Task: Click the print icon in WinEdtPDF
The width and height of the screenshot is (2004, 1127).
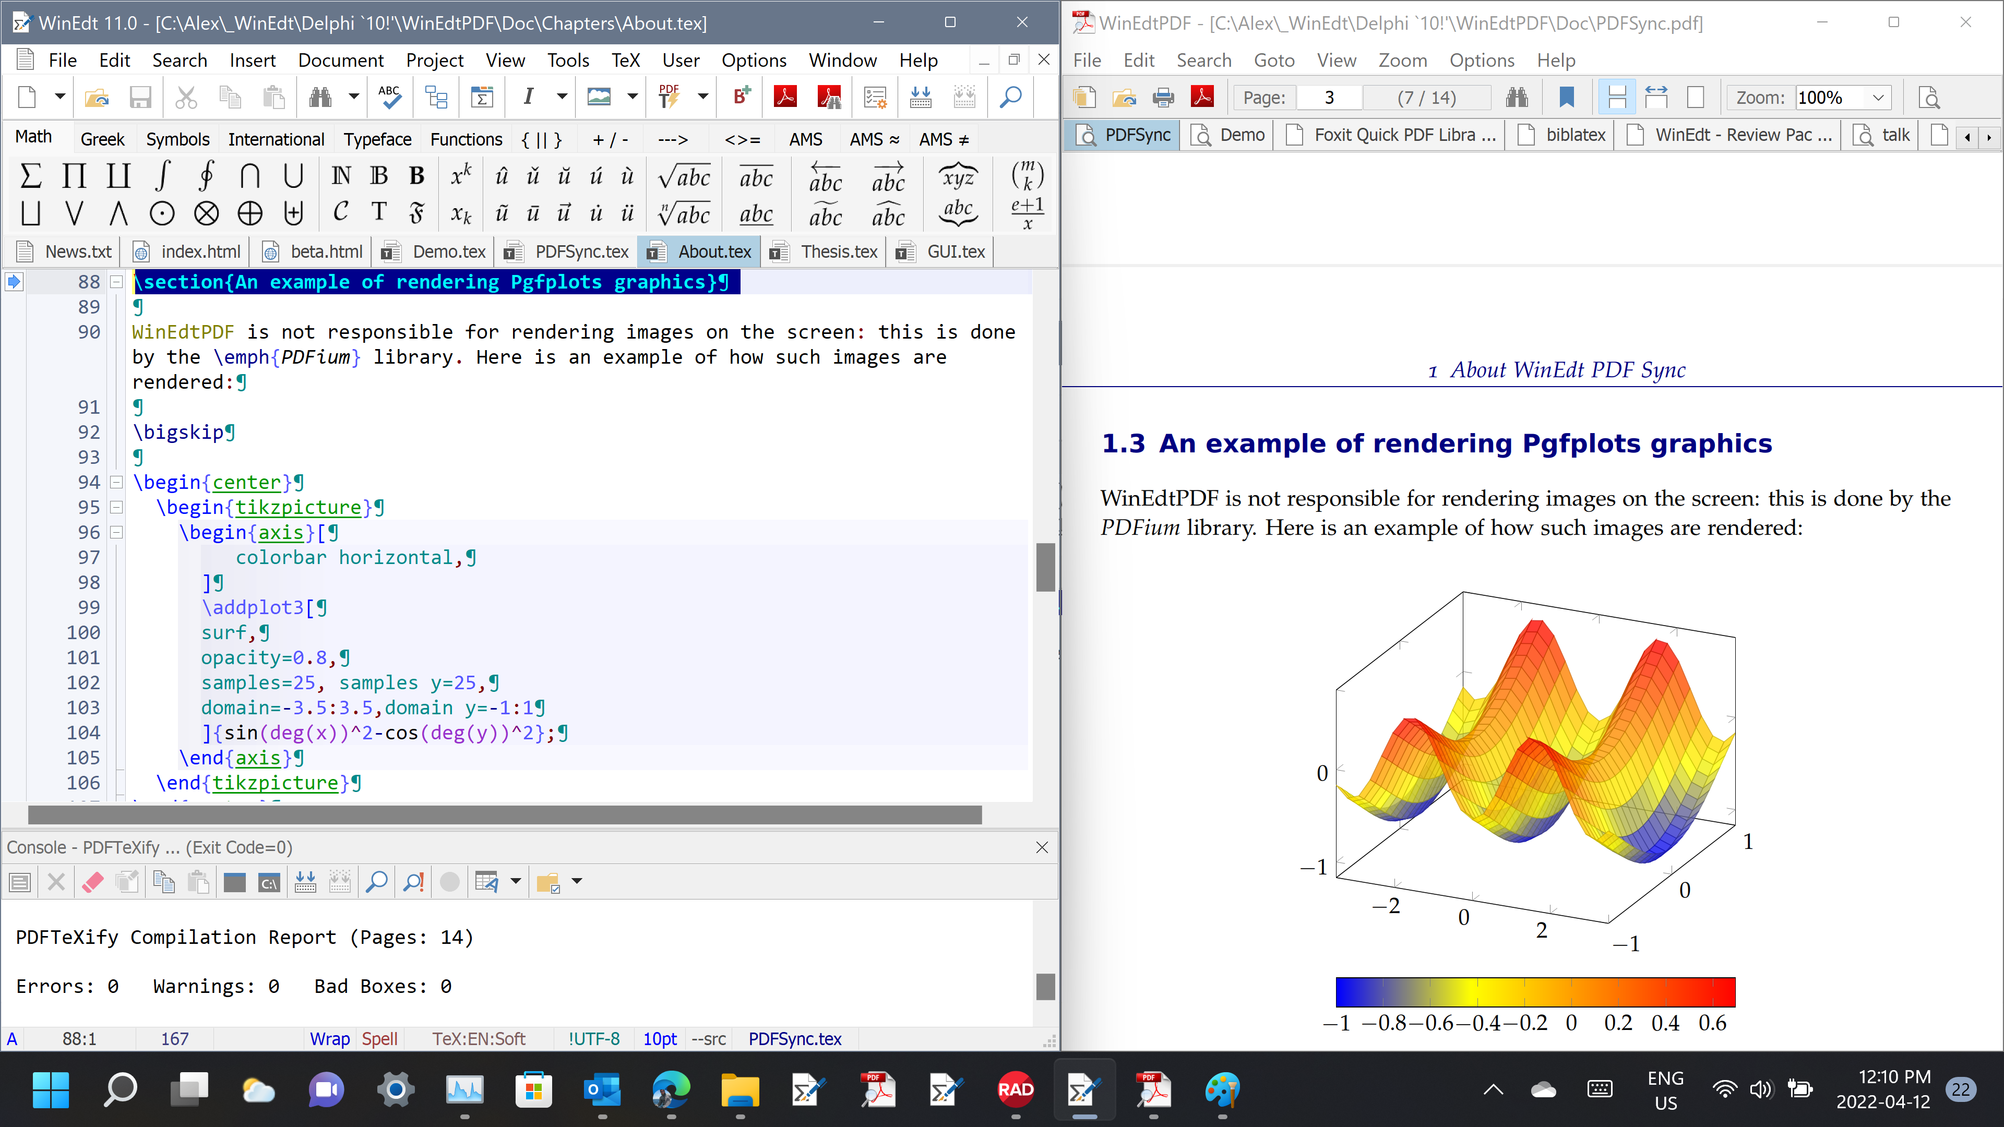Action: click(1163, 97)
